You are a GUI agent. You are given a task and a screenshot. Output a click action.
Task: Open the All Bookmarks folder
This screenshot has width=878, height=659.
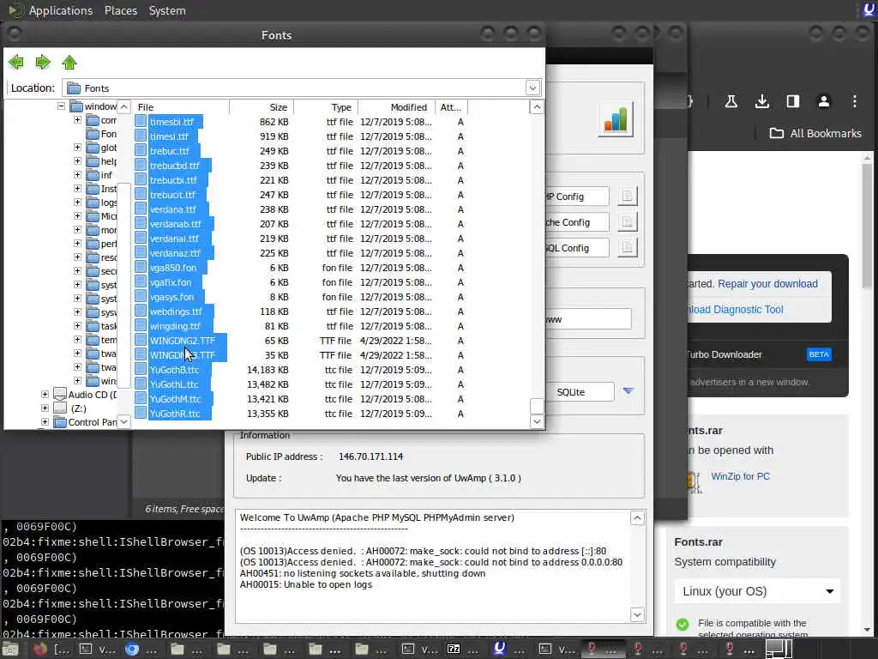[x=815, y=133]
